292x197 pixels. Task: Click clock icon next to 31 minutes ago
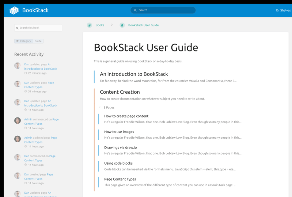(26, 92)
